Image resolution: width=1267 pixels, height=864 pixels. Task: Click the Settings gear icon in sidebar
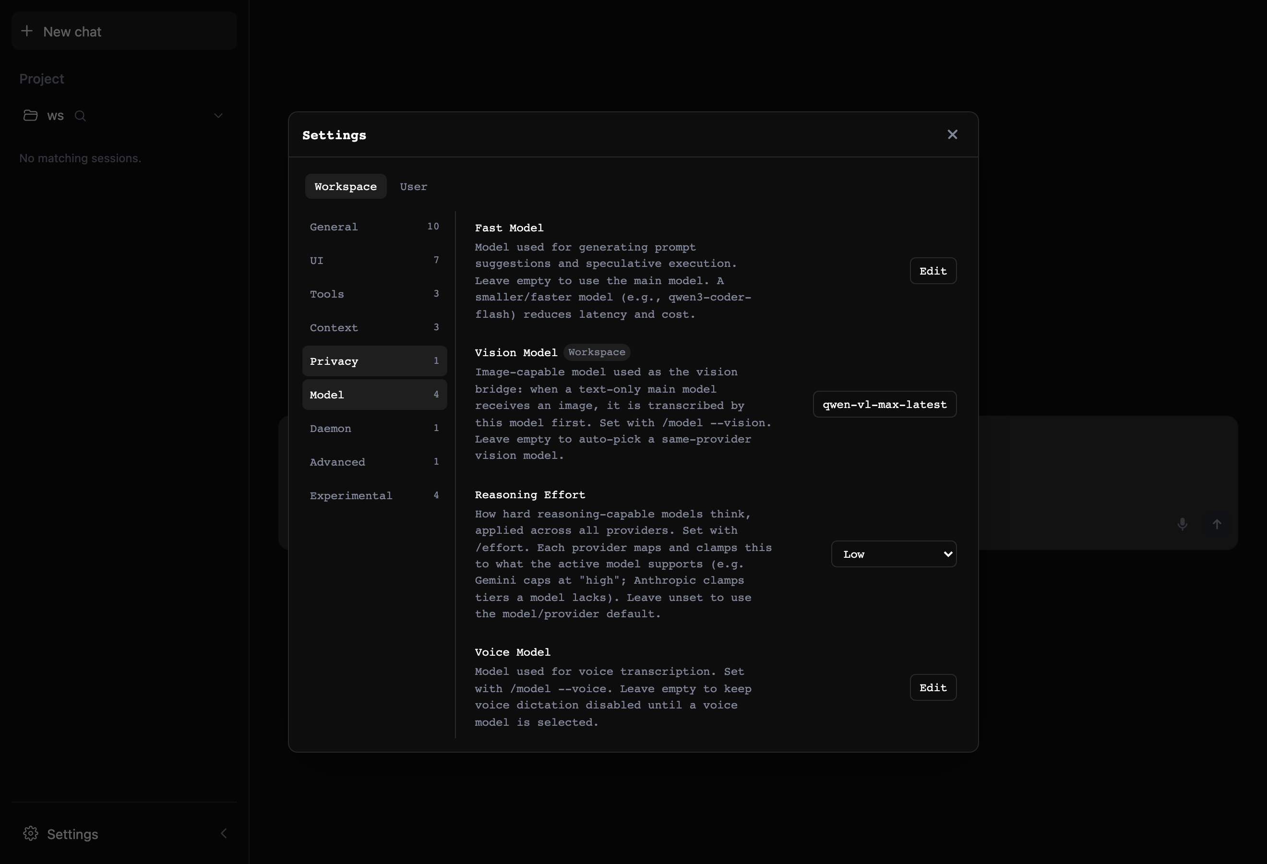[x=31, y=833]
